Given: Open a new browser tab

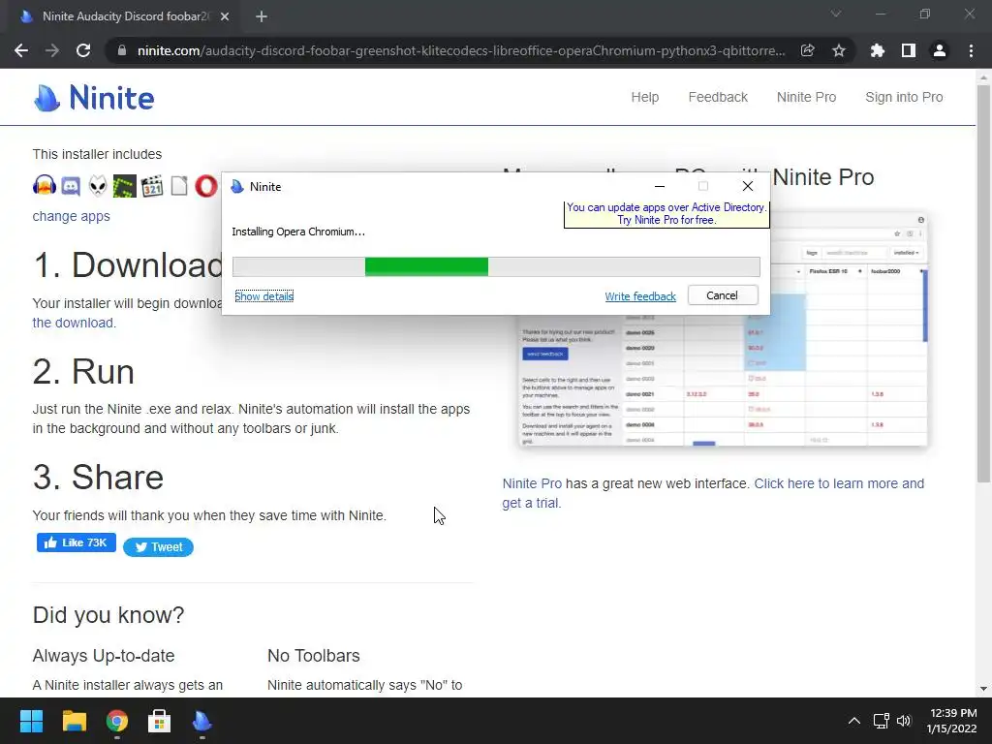Looking at the screenshot, I should [262, 16].
